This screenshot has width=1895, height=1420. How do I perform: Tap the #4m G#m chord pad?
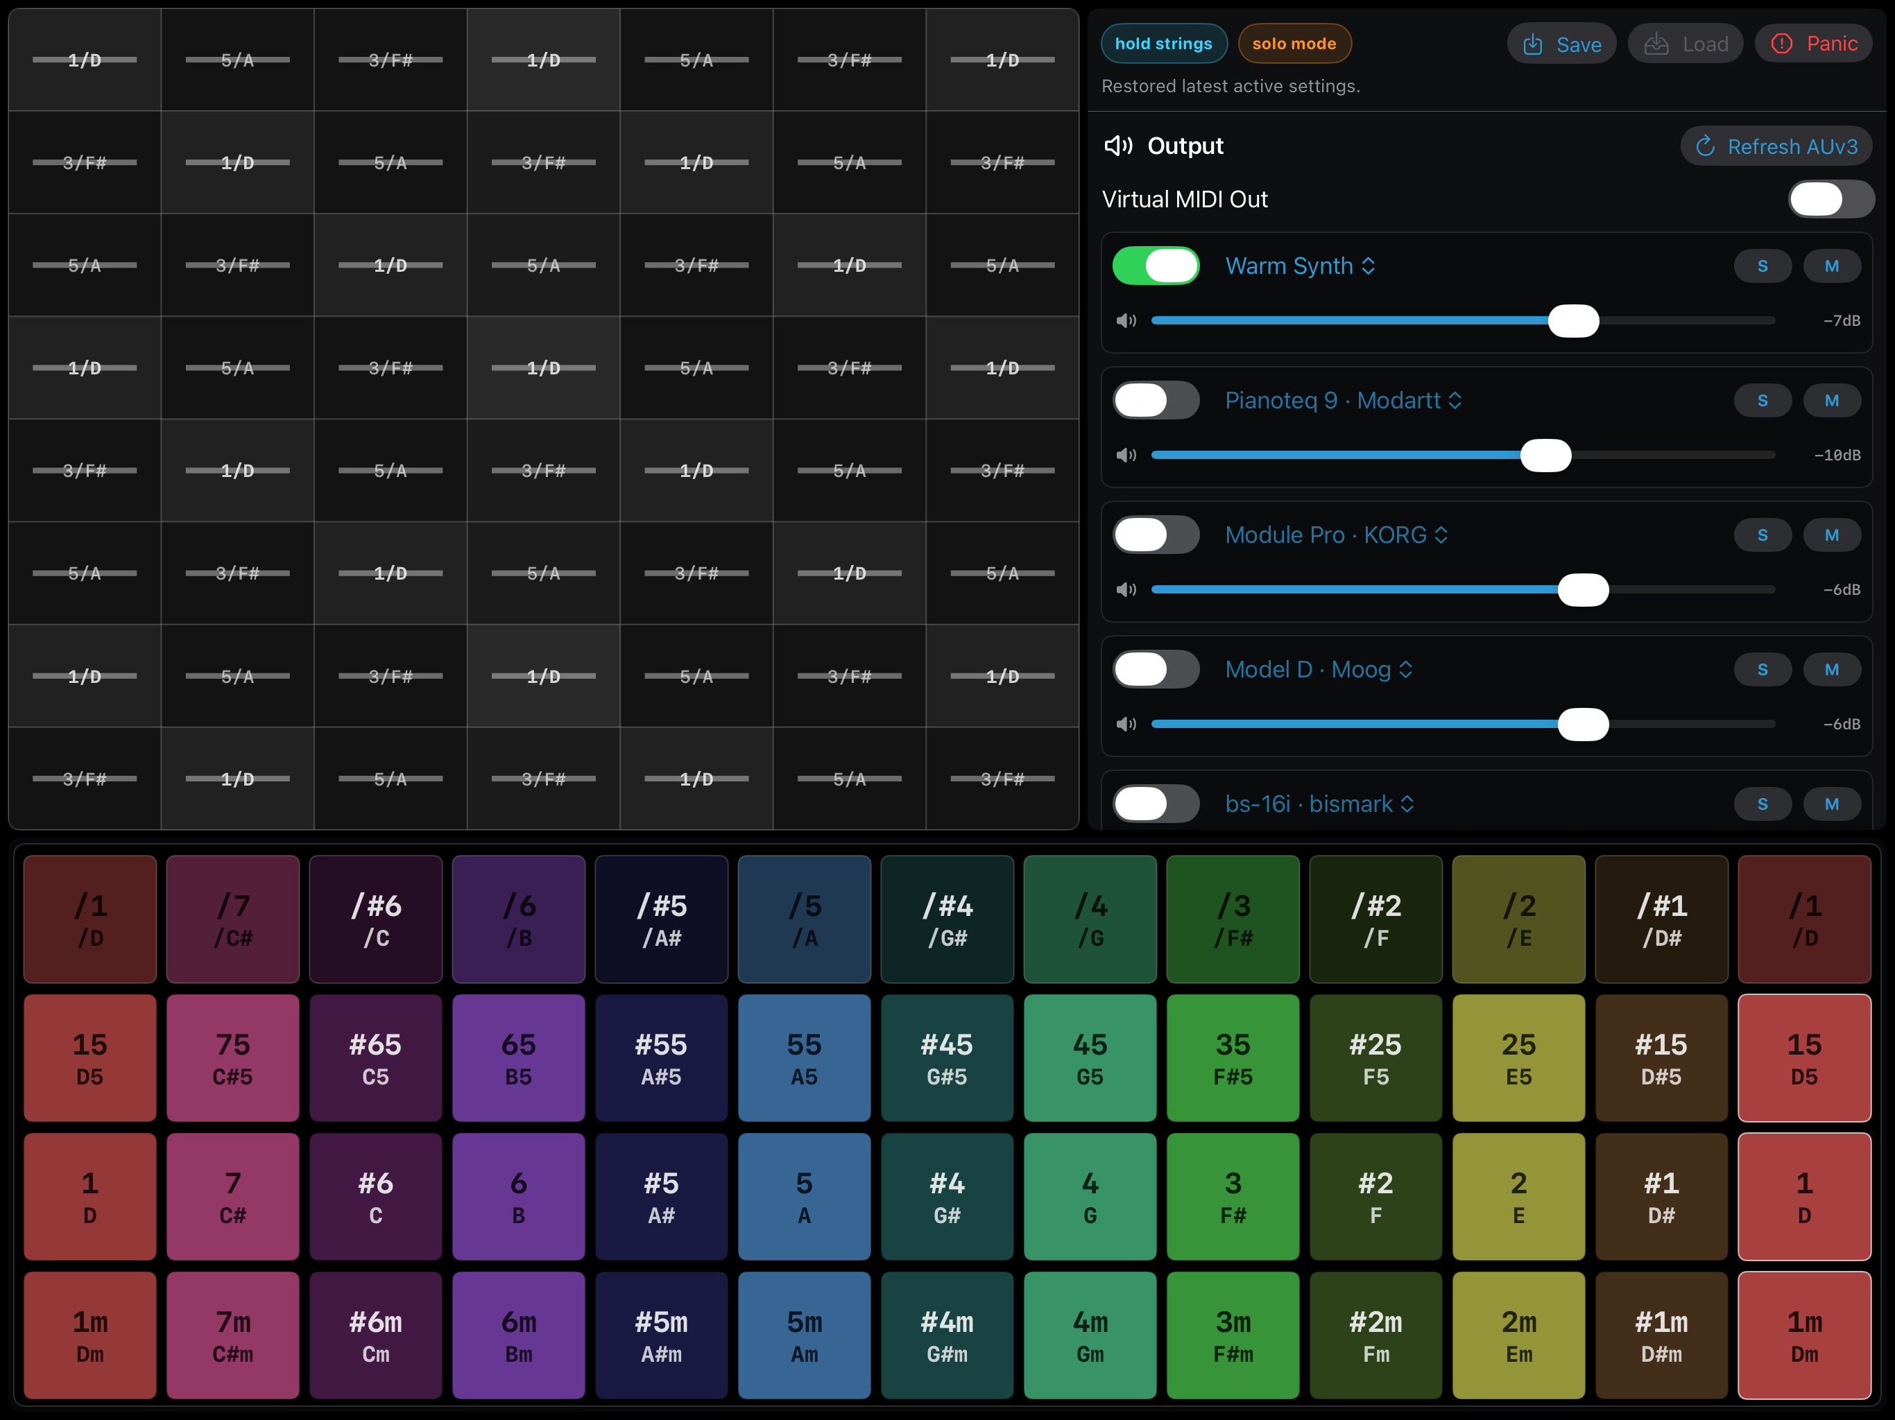947,1335
